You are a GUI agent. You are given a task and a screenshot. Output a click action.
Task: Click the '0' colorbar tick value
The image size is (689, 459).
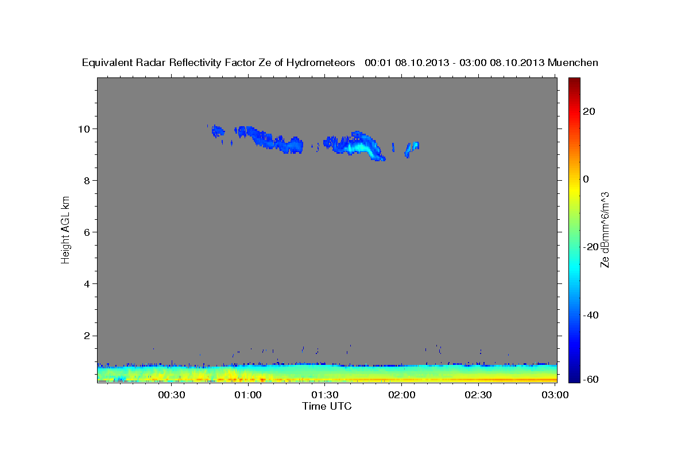click(x=586, y=179)
